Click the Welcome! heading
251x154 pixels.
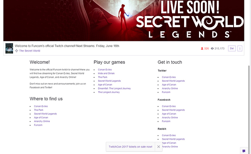40,62
